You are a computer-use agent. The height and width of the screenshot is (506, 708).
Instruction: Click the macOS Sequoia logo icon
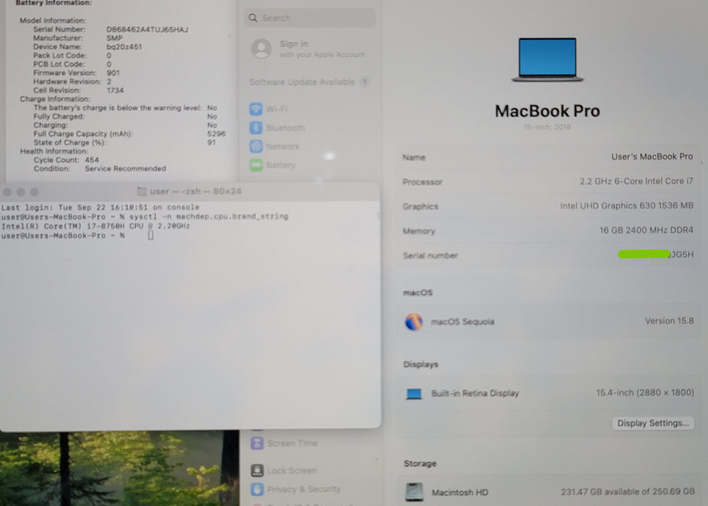414,322
